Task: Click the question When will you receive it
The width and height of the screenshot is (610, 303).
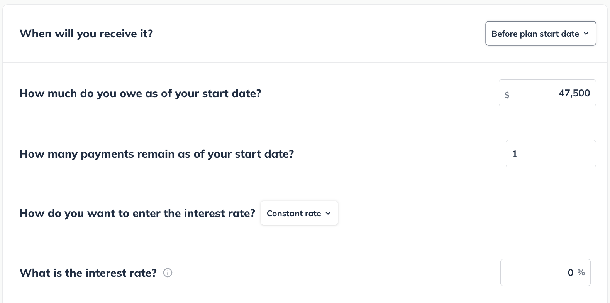Action: pos(86,34)
